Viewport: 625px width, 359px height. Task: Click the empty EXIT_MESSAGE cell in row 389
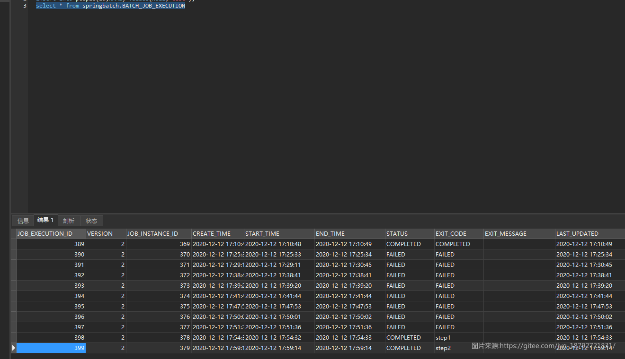pyautogui.click(x=519, y=244)
